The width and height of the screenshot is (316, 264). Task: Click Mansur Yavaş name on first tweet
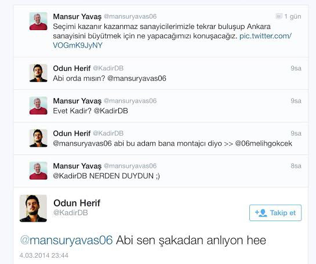tap(77, 17)
